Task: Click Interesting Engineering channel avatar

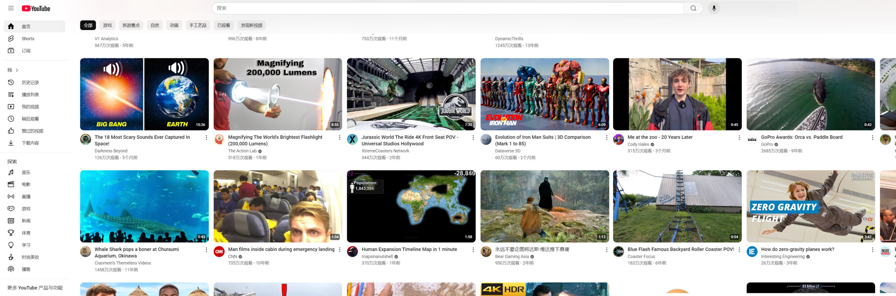Action: point(752,251)
